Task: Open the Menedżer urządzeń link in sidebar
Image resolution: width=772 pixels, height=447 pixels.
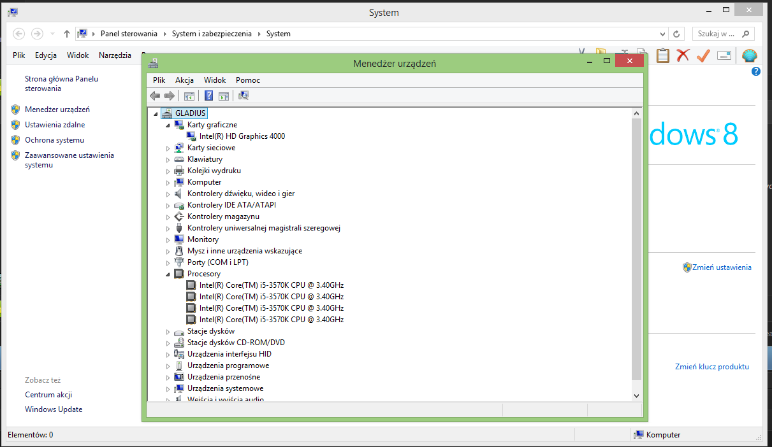Action: (x=57, y=110)
